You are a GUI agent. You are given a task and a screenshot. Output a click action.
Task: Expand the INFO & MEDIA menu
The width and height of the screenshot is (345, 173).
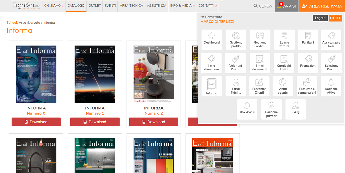182,6
